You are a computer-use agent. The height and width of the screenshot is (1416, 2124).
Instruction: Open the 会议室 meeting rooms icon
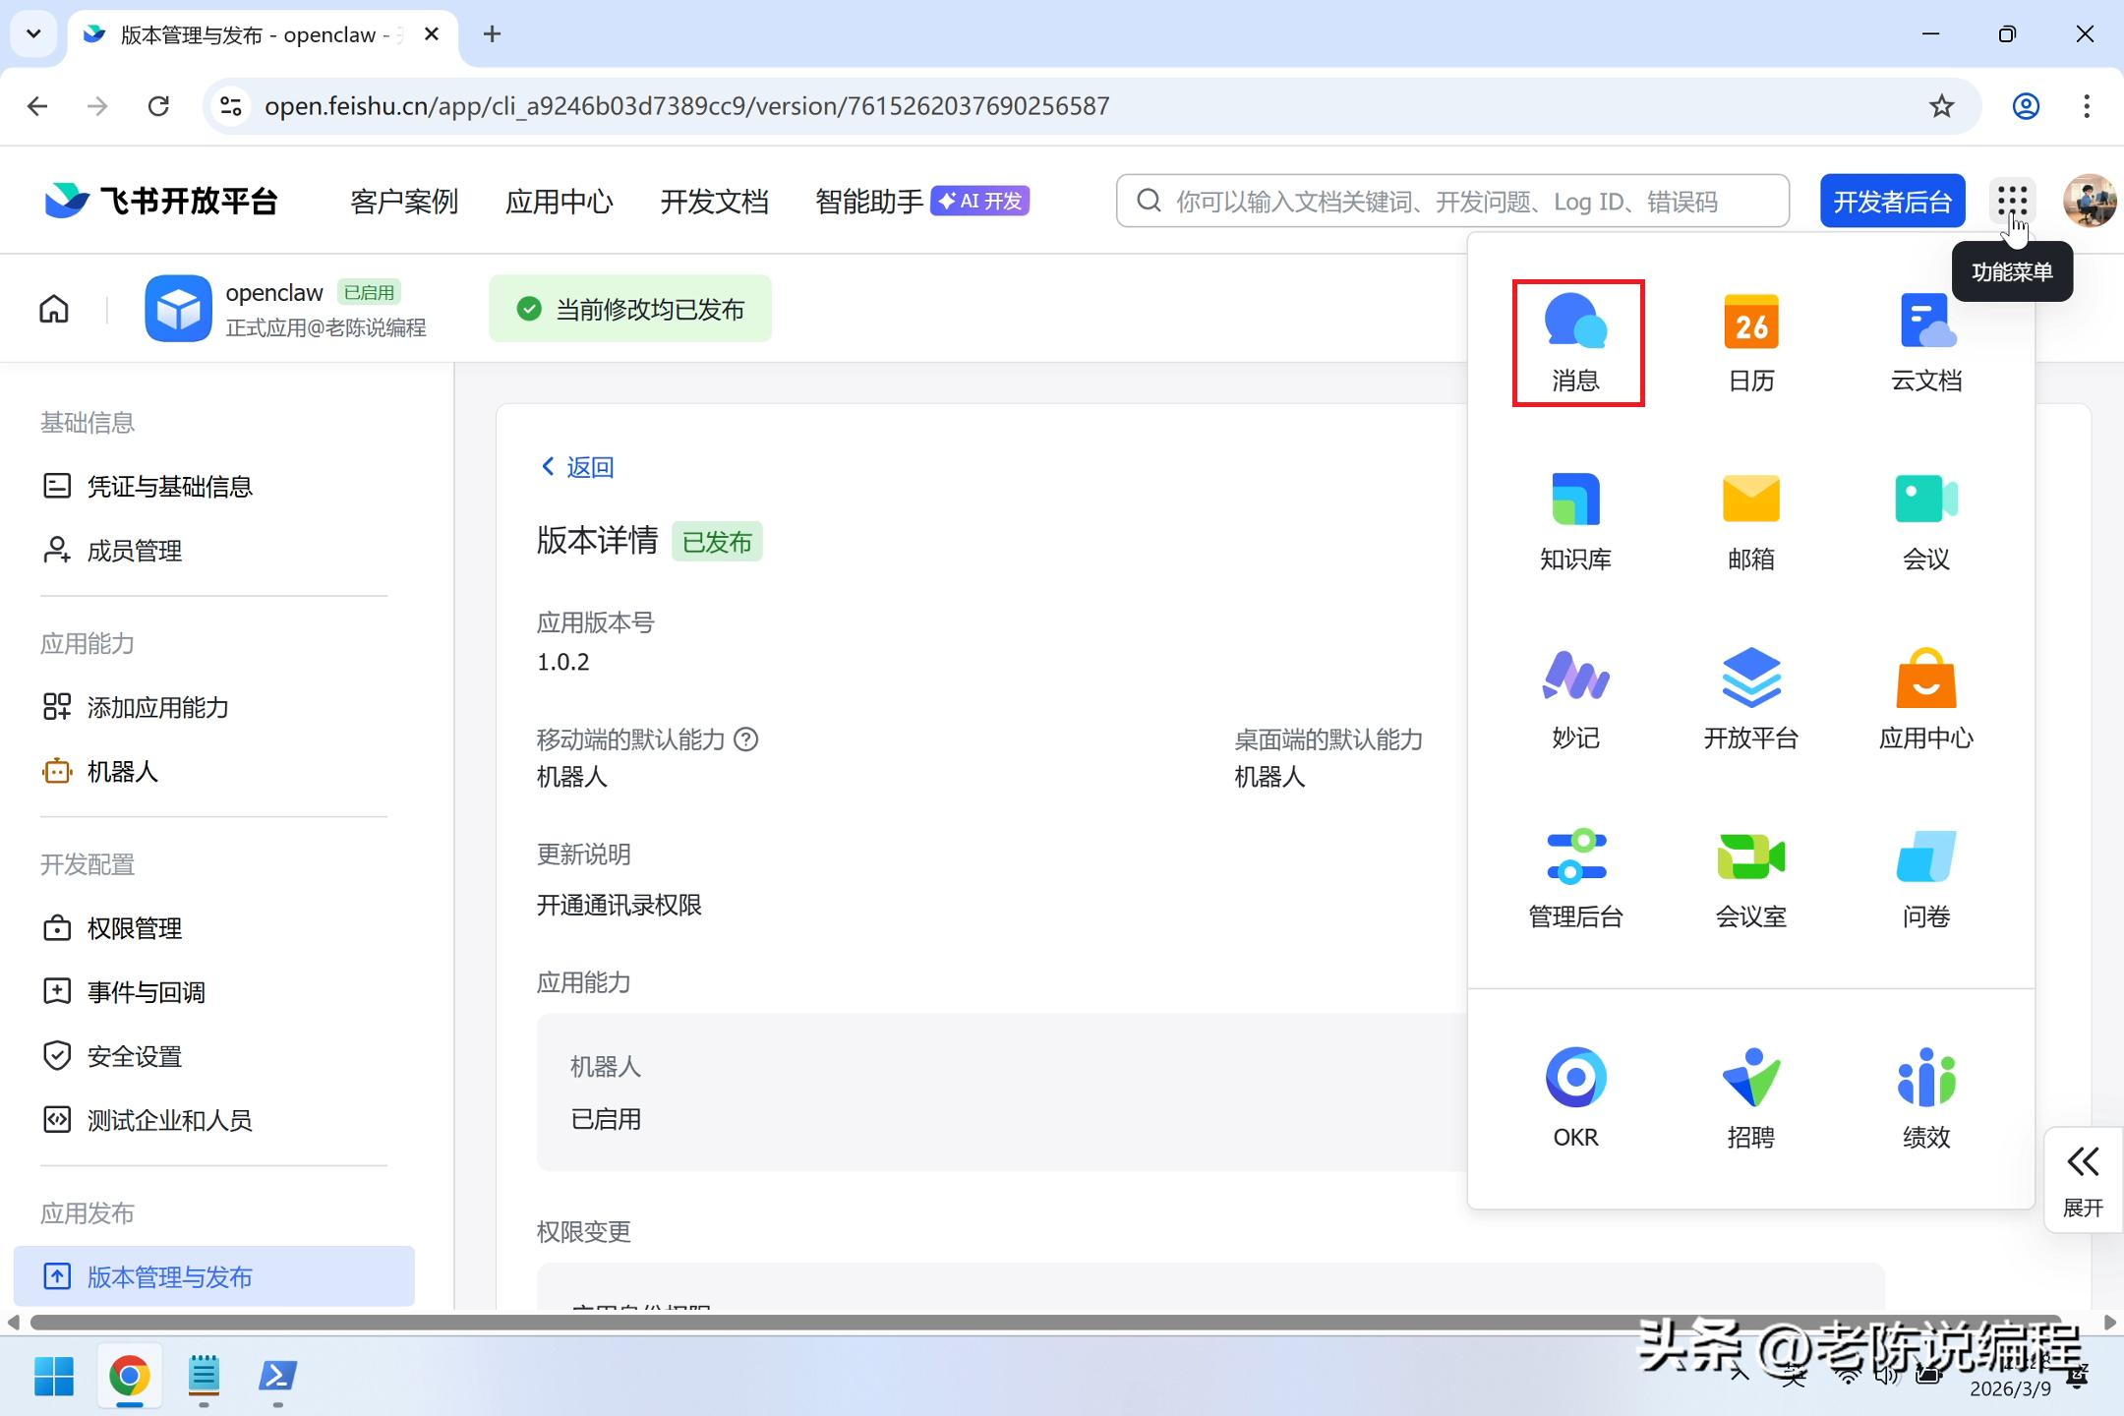pyautogui.click(x=1751, y=877)
